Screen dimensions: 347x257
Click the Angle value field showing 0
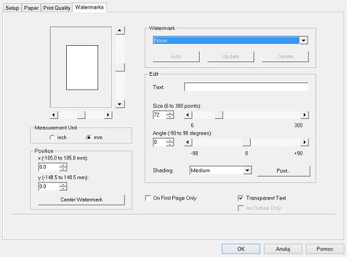[x=159, y=142]
